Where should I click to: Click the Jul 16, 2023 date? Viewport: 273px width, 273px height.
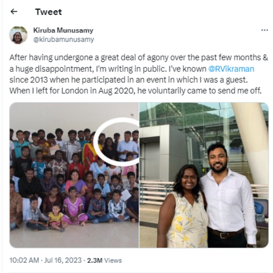63,260
